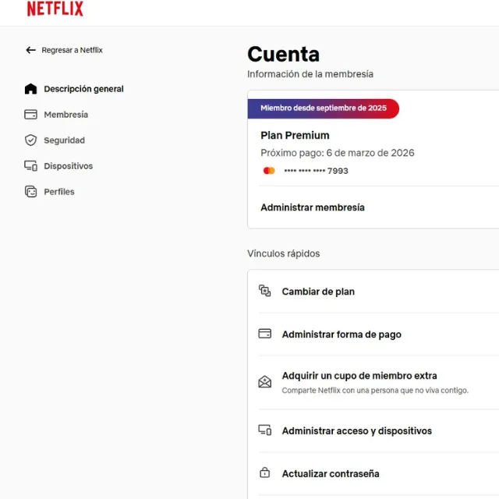Click the Plan Premium heading
The height and width of the screenshot is (499, 499).
point(295,135)
